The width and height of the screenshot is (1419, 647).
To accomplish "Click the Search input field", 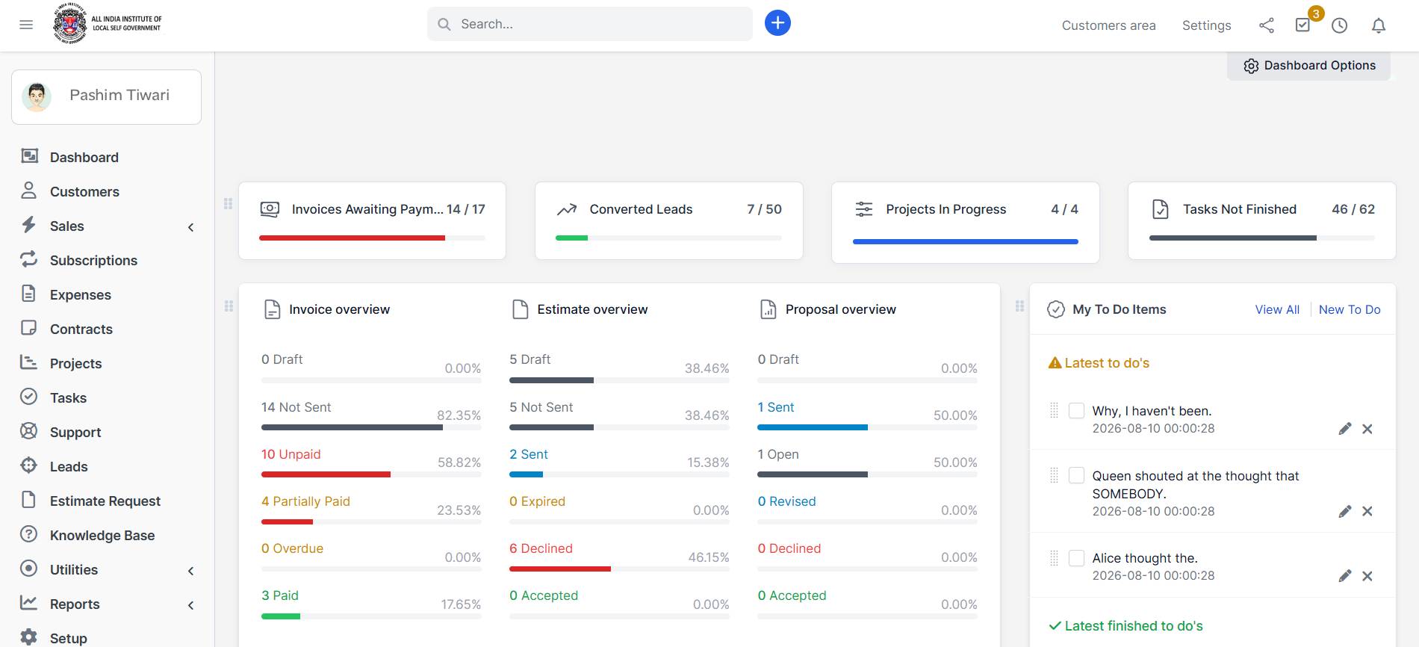I will coord(590,24).
